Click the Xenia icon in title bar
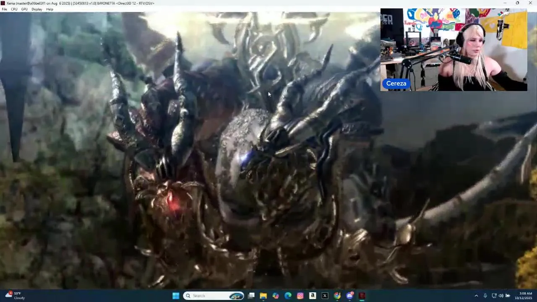 click(3, 3)
